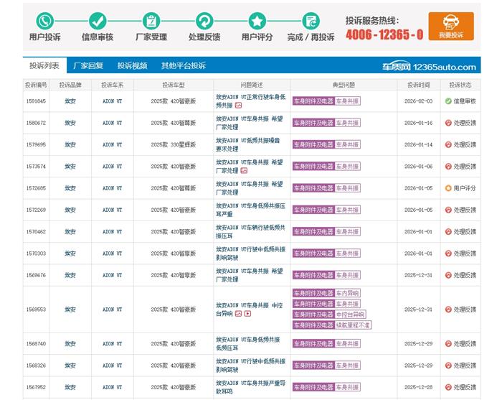Viewport: 502px width, 400px height.
Task: Click the 厂家受理 clipboard step icon
Action: tap(151, 21)
